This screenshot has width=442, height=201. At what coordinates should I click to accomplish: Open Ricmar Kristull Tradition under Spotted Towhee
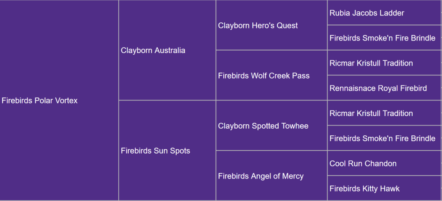point(371,113)
